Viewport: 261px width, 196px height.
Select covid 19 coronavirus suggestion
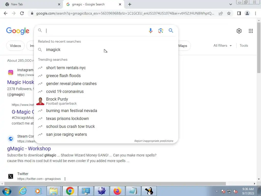[x=106, y=92]
